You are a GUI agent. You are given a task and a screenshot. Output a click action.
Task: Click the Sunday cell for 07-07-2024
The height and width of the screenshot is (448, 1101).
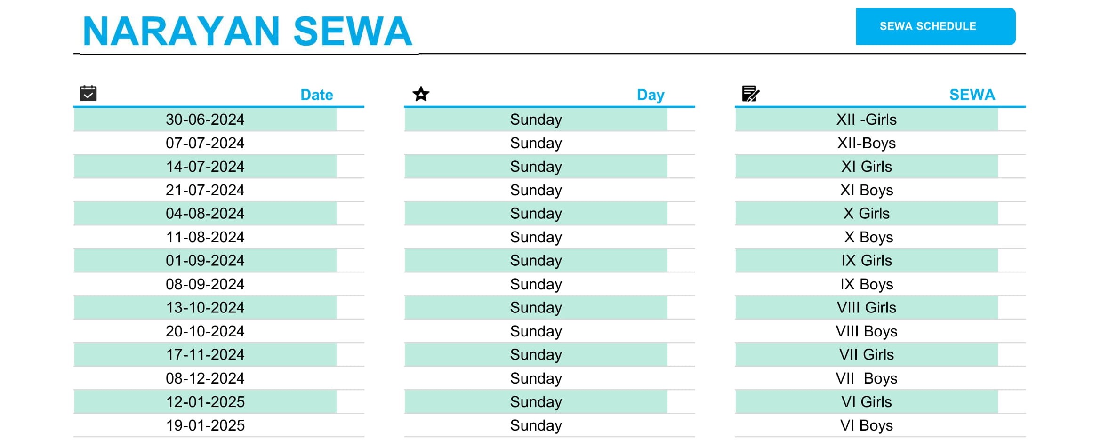(x=536, y=143)
